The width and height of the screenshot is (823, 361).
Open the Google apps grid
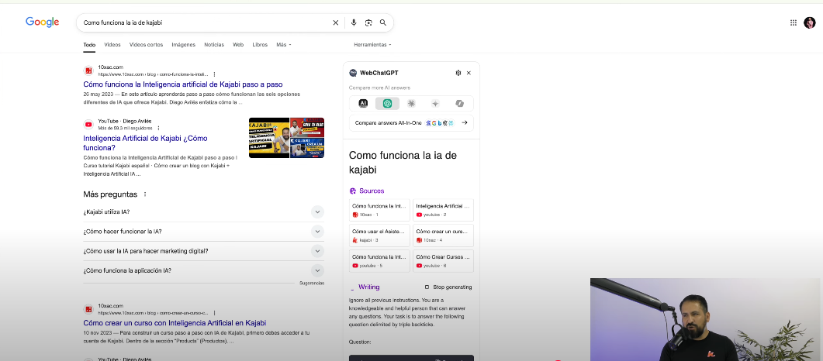793,22
